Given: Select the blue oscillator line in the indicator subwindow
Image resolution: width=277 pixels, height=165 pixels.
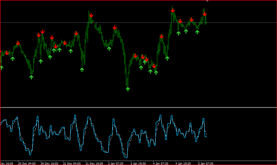Looking at the screenshot, I should 104,136.
